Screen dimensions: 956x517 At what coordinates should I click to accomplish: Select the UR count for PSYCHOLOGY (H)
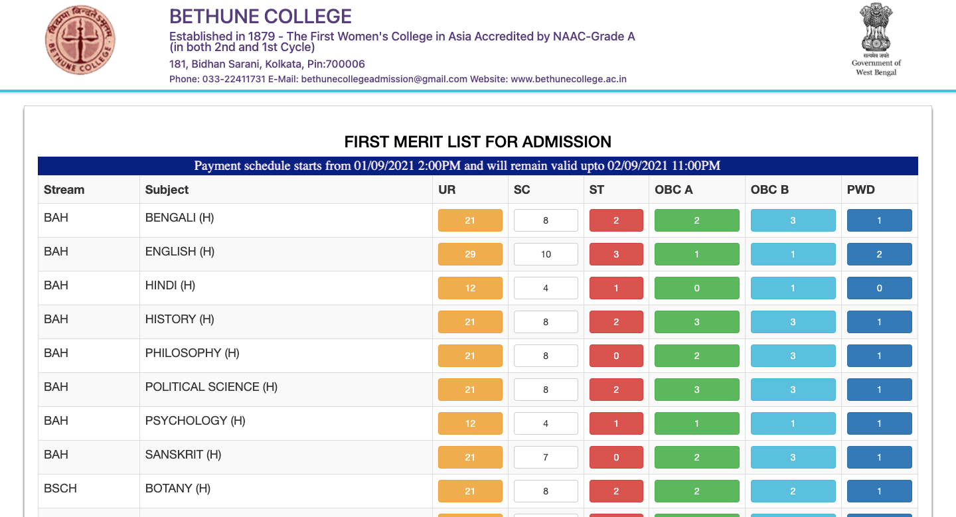(x=470, y=423)
